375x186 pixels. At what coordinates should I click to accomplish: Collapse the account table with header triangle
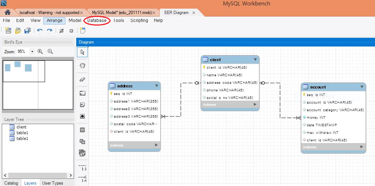362,87
